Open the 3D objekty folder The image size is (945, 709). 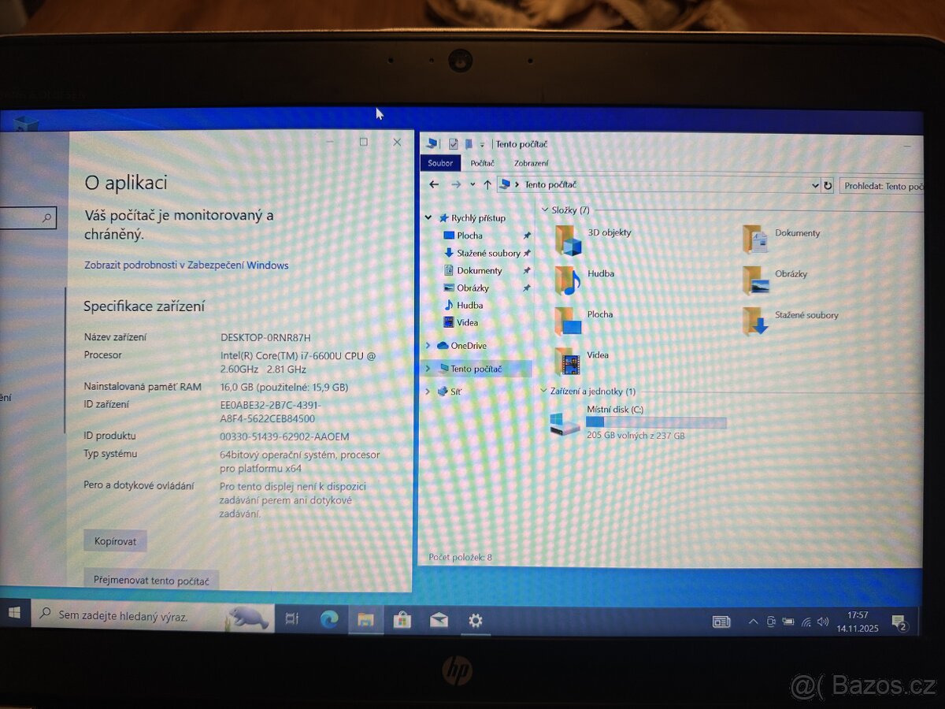pyautogui.click(x=569, y=239)
